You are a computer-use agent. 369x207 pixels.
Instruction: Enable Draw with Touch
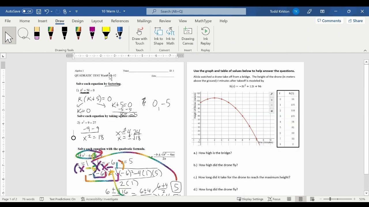coord(140,36)
